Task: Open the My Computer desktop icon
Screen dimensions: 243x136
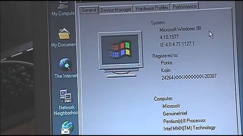Action: (x=63, y=8)
